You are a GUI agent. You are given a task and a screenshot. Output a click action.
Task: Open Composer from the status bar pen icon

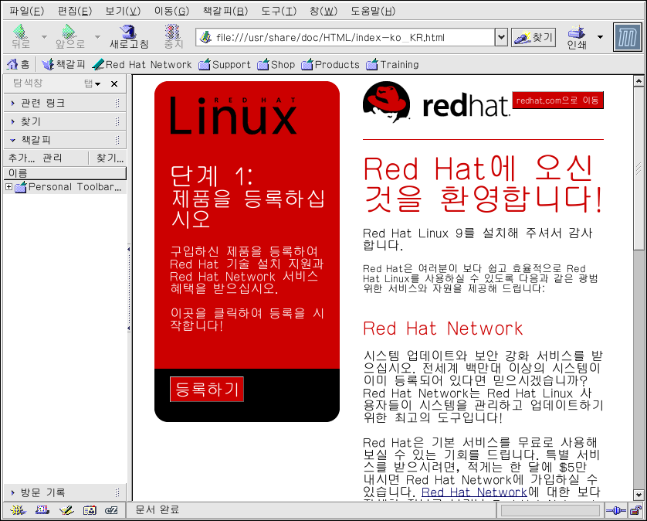(66, 510)
